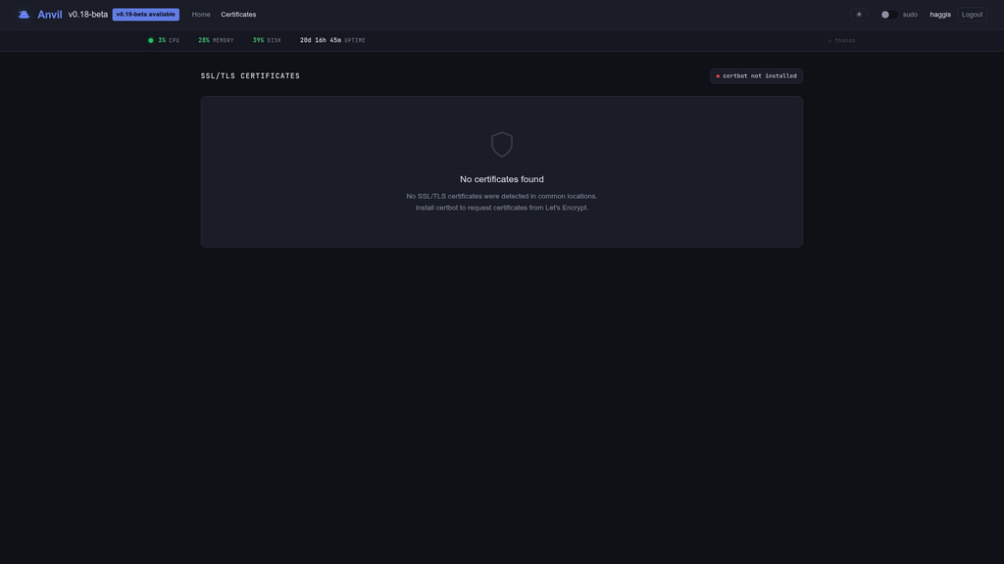This screenshot has width=1004, height=564.
Task: Click the certbot not installed badge
Action: click(x=756, y=76)
